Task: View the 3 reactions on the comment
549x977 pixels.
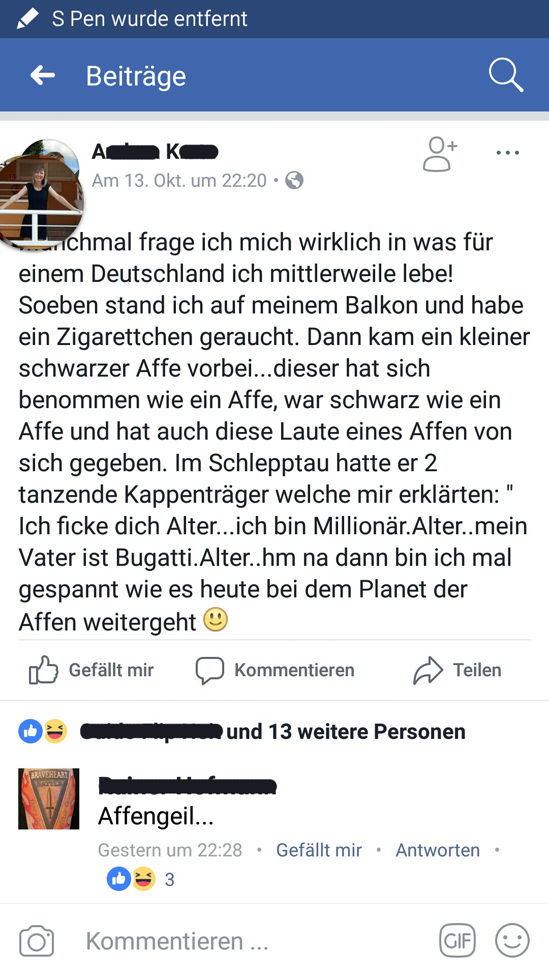Action: click(x=141, y=879)
